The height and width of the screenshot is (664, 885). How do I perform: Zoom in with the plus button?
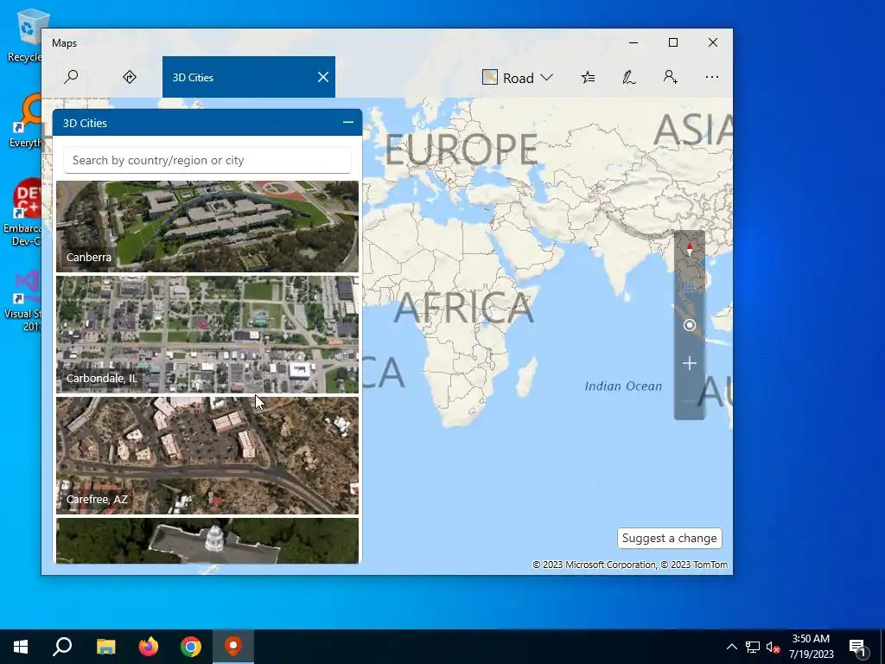click(689, 363)
